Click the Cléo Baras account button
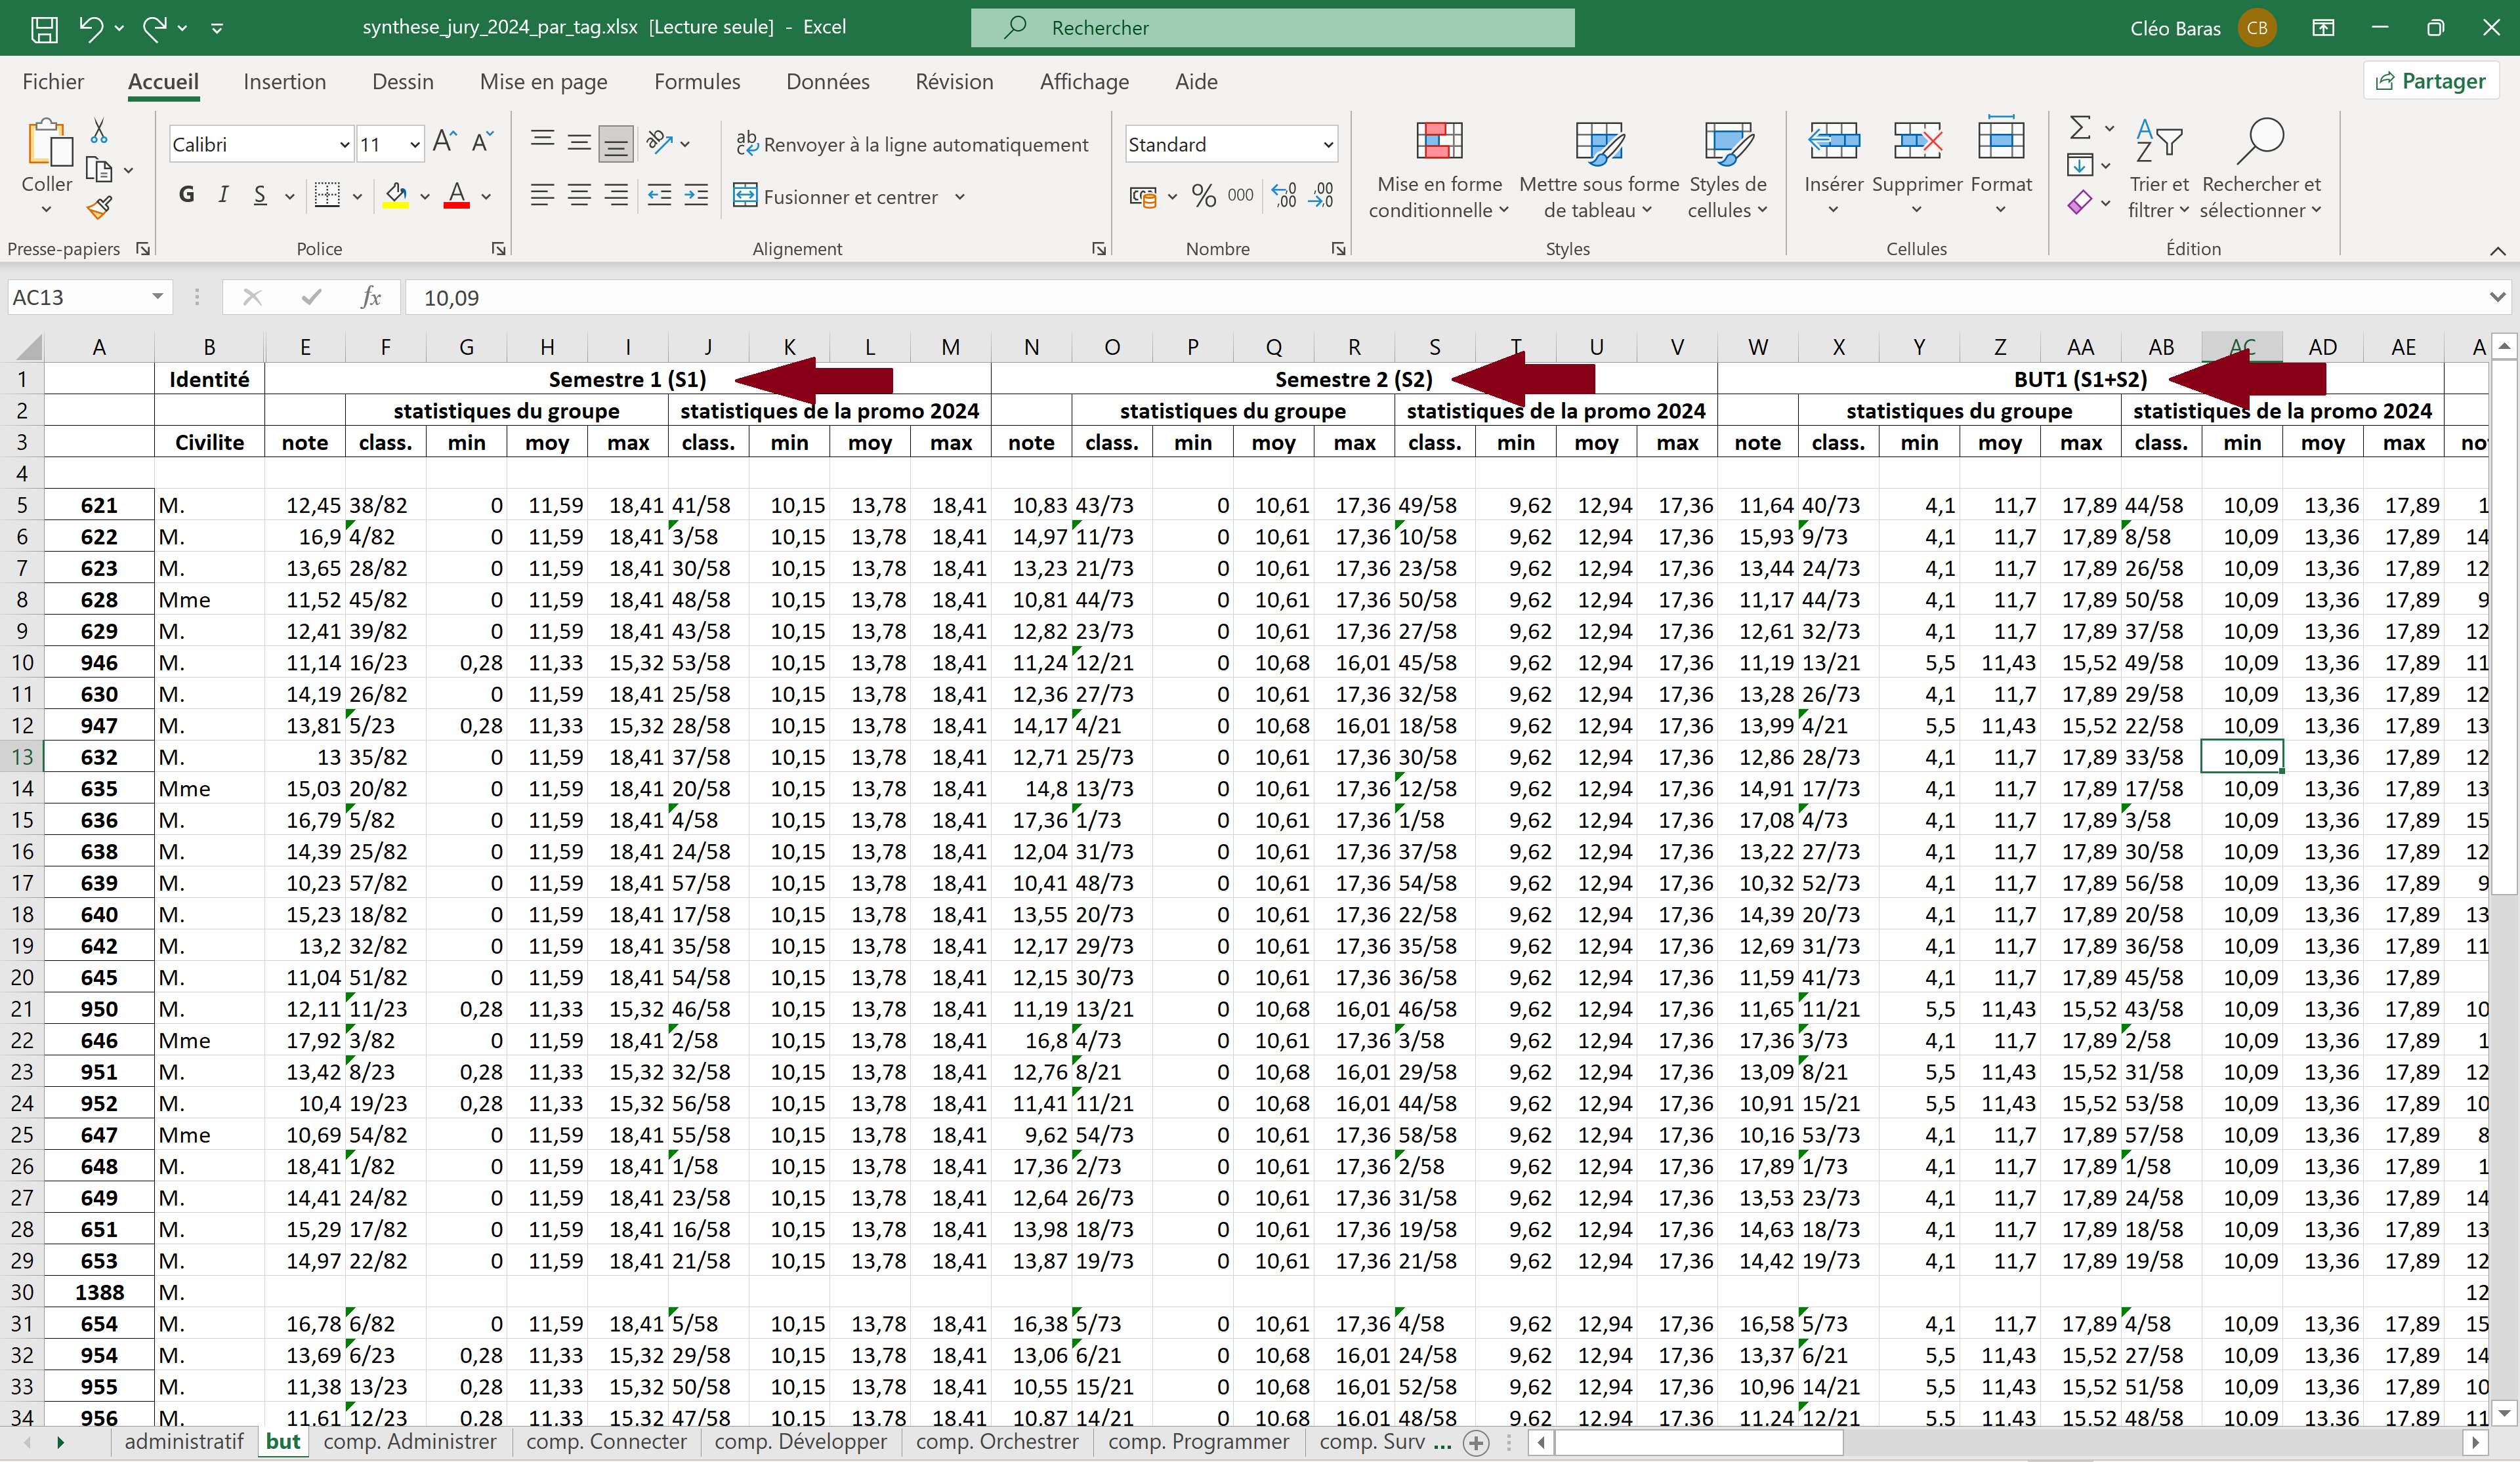 click(x=2203, y=28)
